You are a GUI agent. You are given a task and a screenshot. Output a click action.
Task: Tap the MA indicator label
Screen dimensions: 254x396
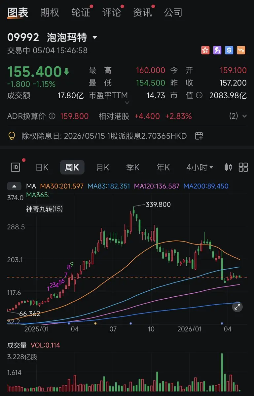(31, 186)
